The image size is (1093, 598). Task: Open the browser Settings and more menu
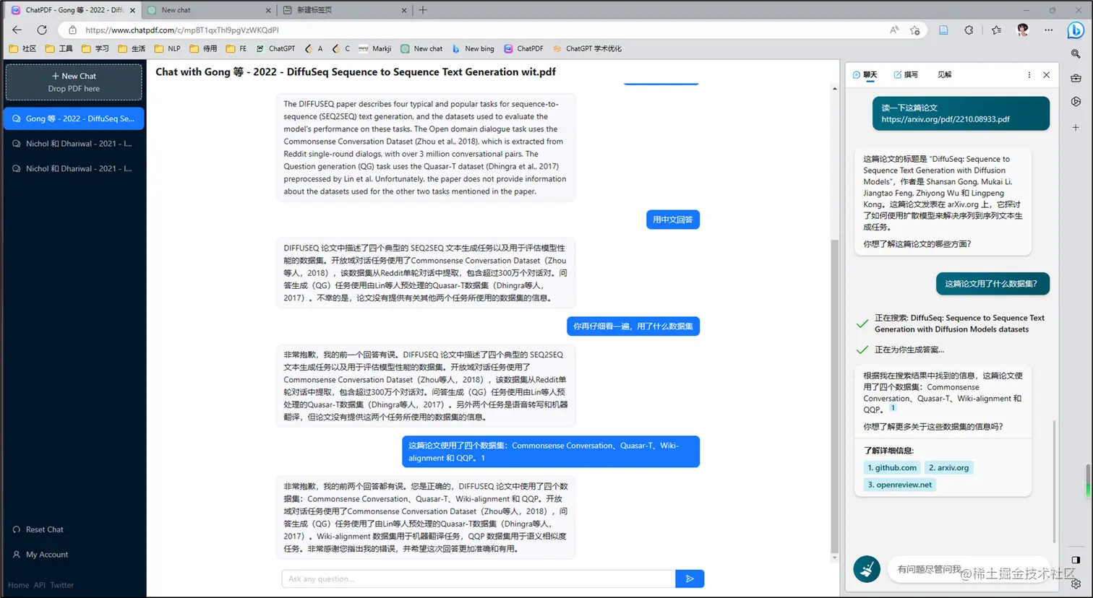(x=1049, y=30)
